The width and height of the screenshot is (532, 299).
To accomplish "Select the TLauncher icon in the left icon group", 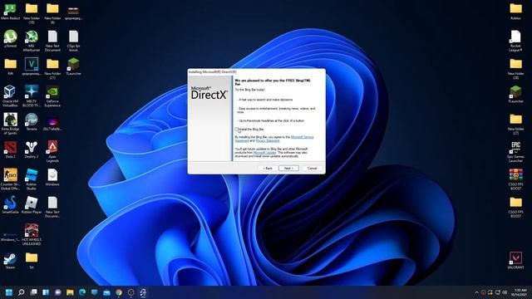I will (73, 66).
